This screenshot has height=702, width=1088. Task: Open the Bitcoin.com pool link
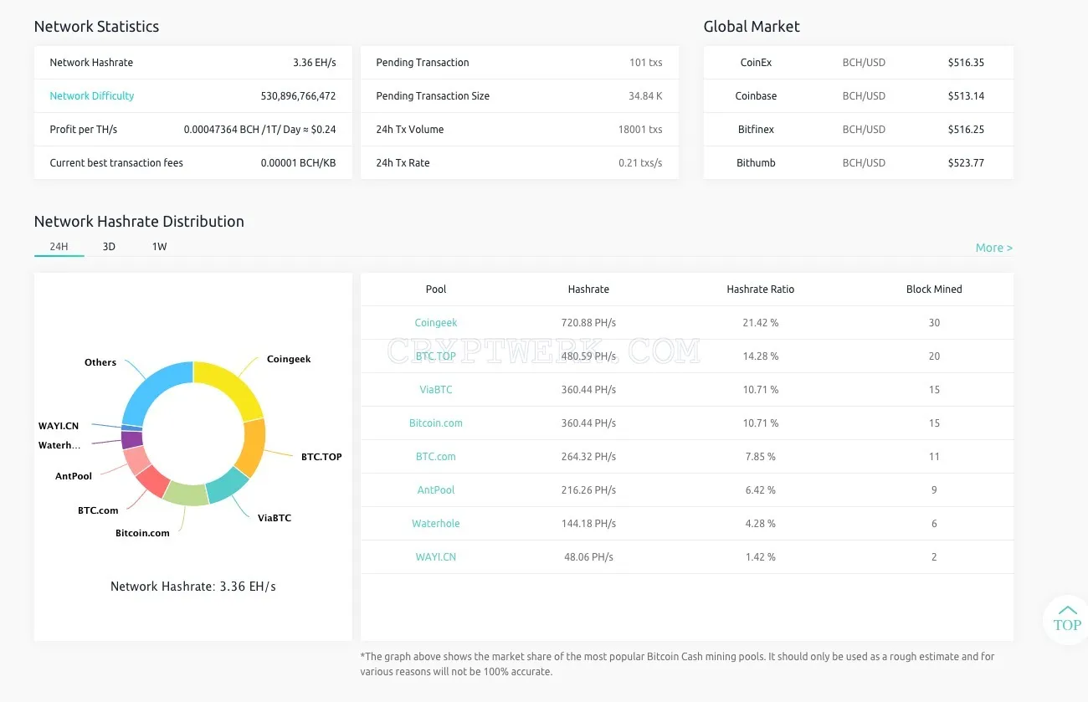click(436, 423)
